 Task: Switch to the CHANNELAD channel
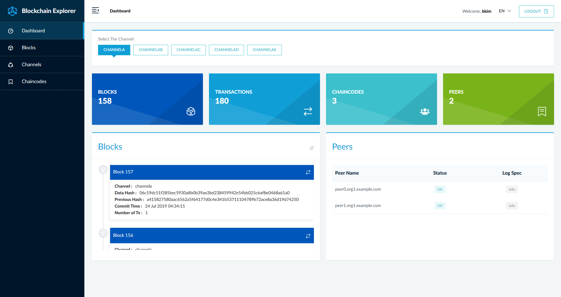pyautogui.click(x=226, y=50)
